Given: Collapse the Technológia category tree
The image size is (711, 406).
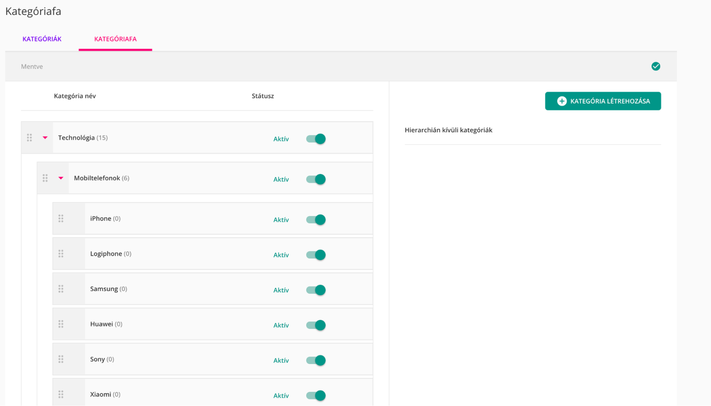Looking at the screenshot, I should (x=45, y=138).
